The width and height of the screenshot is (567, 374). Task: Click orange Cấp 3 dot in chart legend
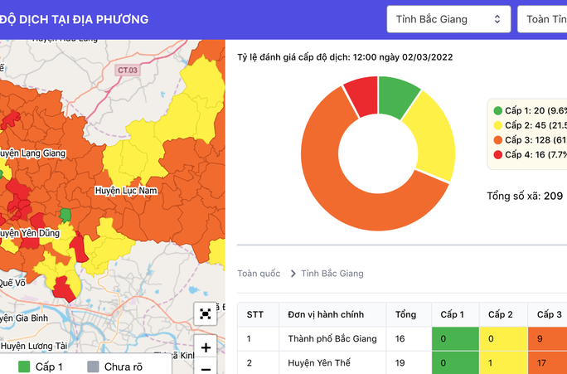click(x=498, y=139)
